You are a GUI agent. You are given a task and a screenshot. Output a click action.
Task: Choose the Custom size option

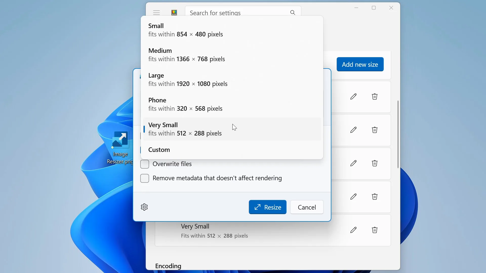click(232, 150)
